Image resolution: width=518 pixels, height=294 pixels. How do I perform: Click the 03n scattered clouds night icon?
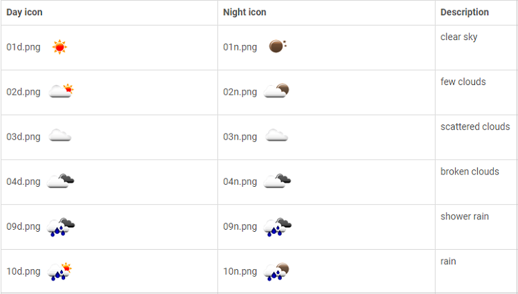276,136
